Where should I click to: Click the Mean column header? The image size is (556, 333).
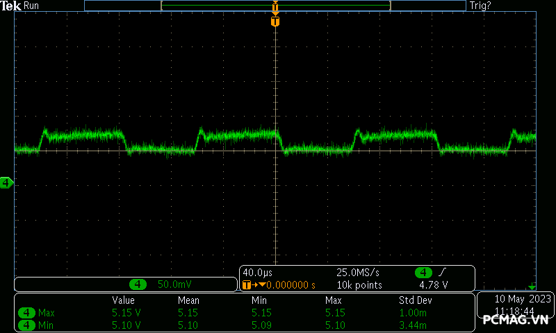pos(188,300)
